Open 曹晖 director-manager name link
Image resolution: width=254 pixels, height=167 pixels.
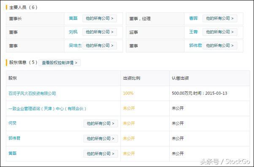click(193, 18)
